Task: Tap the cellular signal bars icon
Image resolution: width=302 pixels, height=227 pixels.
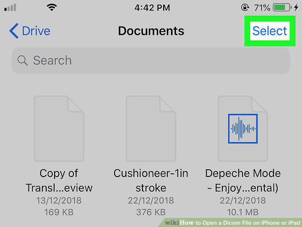Action: point(10,8)
